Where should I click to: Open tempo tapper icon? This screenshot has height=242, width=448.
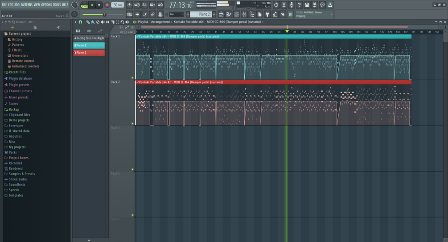coord(275,15)
